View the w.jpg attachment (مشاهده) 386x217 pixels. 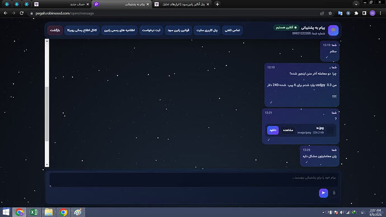pyautogui.click(x=288, y=130)
